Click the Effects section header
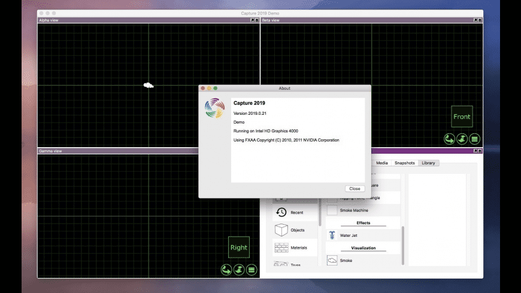The height and width of the screenshot is (293, 521). tap(363, 223)
